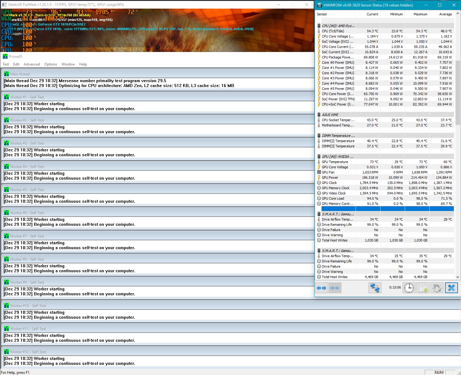Click the Worker #7 - Self-Test title bar

click(x=158, y=236)
